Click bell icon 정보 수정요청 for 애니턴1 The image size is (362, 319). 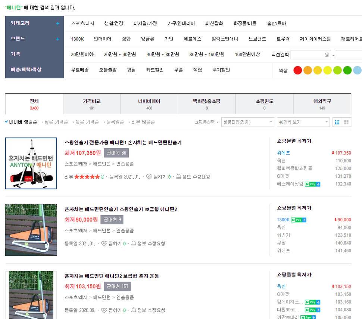(178, 177)
